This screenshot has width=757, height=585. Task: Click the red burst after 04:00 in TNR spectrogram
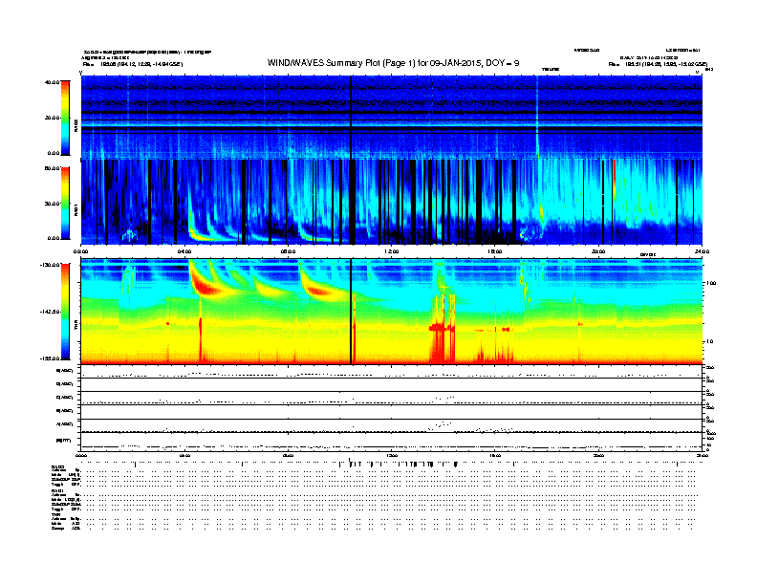click(x=205, y=287)
